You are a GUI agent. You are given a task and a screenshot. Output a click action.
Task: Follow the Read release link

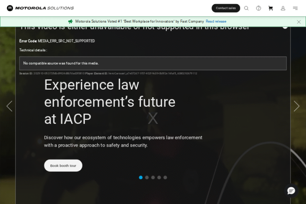point(216,22)
